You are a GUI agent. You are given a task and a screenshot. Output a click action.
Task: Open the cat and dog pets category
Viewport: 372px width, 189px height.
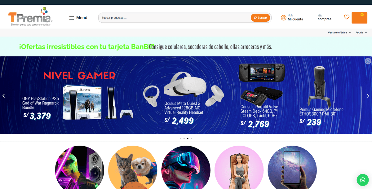point(133,167)
